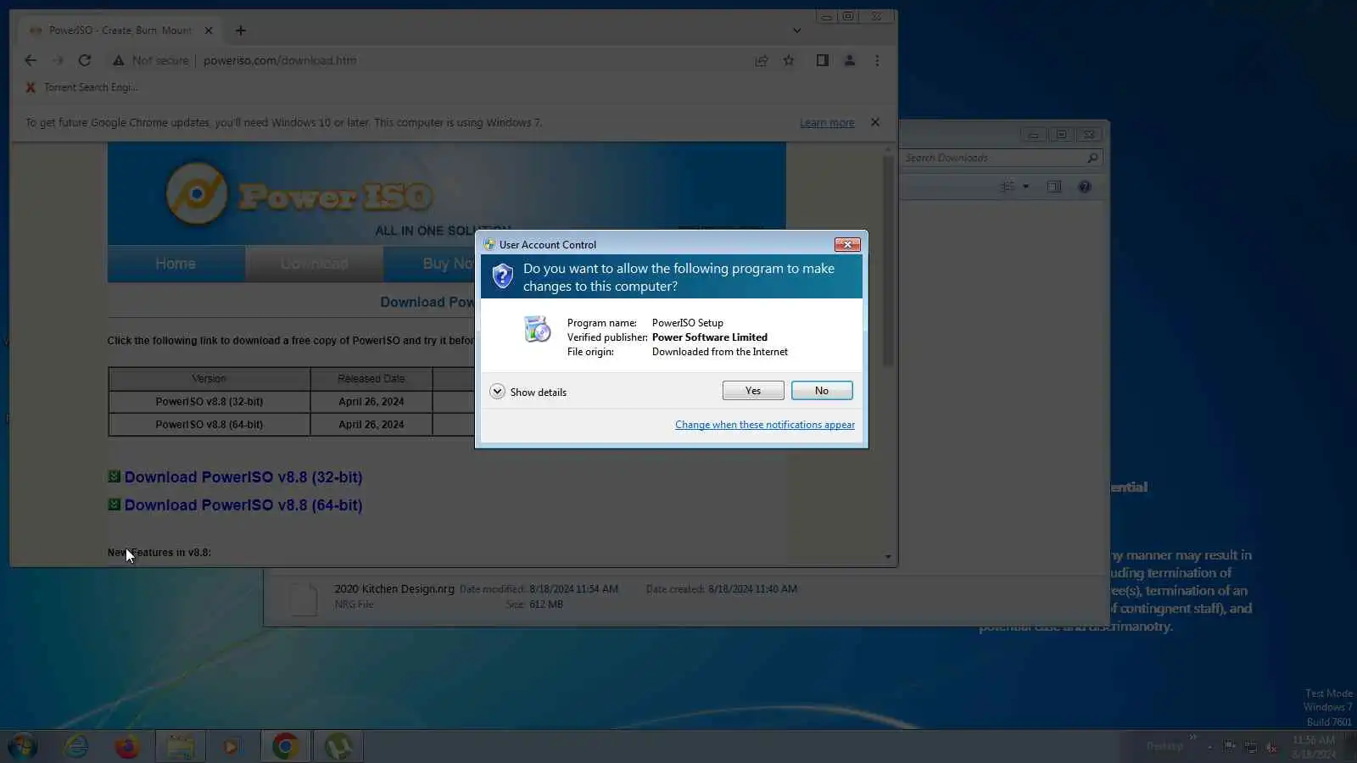Viewport: 1357px width, 763px height.
Task: Click the PowerISO Setup program icon
Action: (537, 329)
